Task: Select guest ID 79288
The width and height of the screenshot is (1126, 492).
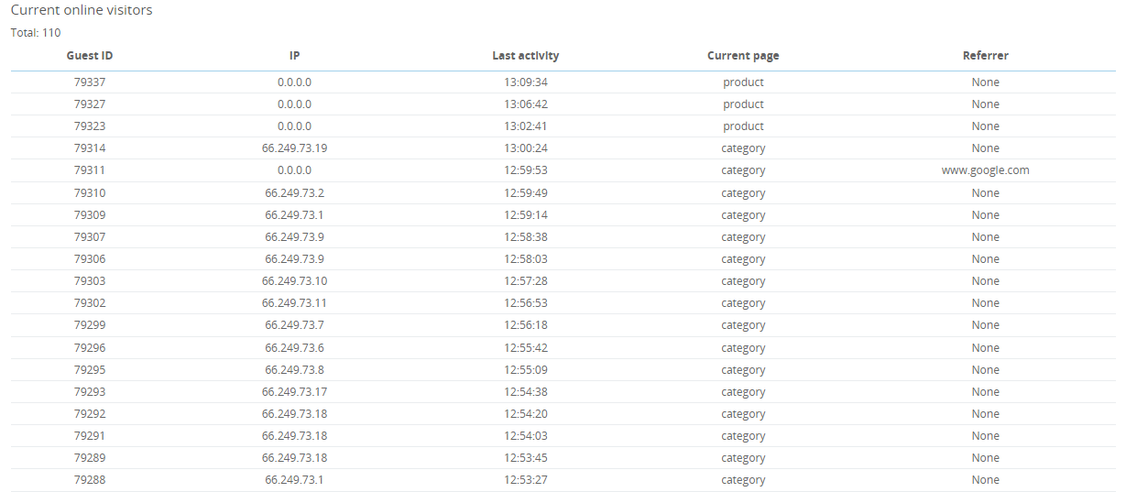Action: pyautogui.click(x=90, y=480)
